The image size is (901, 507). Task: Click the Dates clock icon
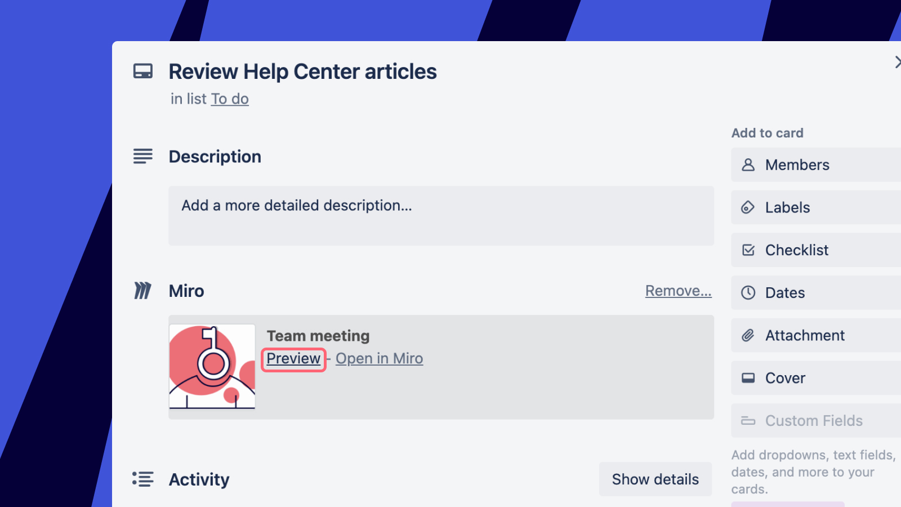(748, 292)
